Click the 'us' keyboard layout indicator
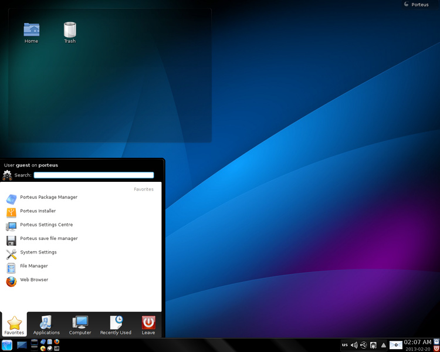The image size is (440, 352). point(345,345)
